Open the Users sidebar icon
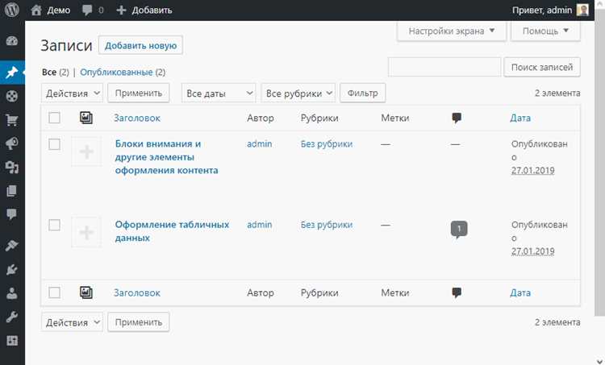Screen dimensions: 605x365 (x=12, y=293)
